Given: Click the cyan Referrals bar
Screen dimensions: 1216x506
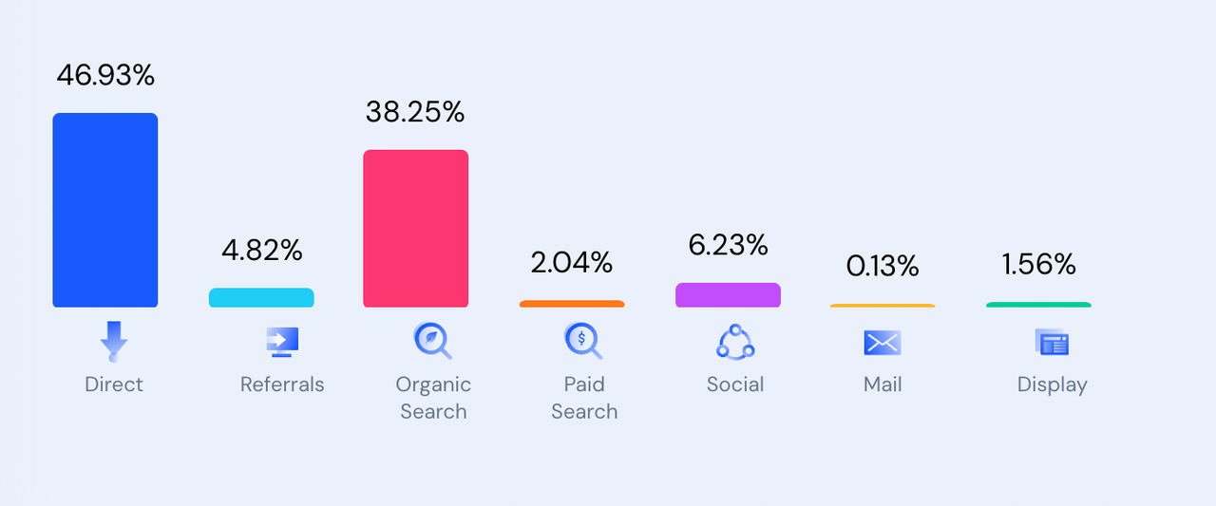Looking at the screenshot, I should 261,297.
